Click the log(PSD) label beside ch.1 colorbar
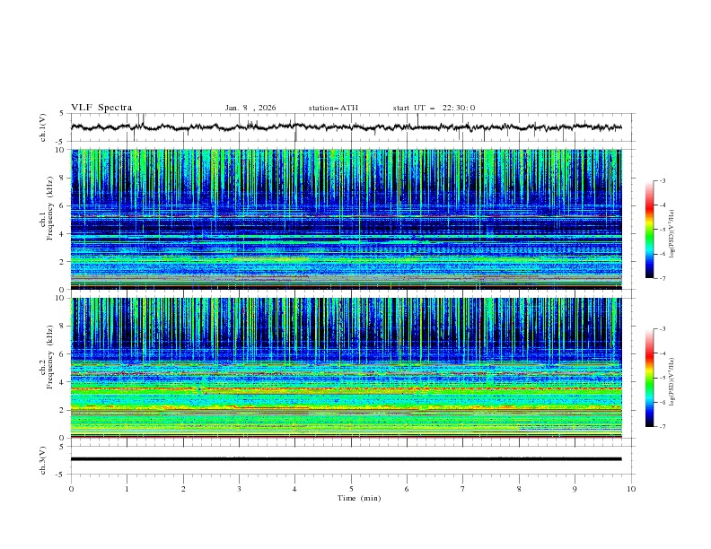Screen dimensions: 711x549 (671, 234)
